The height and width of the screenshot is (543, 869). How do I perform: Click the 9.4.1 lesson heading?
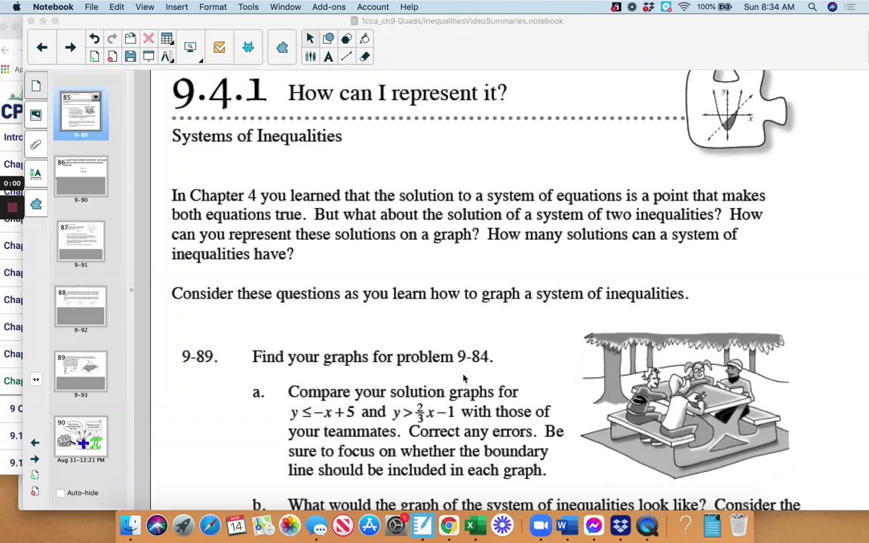tap(220, 92)
